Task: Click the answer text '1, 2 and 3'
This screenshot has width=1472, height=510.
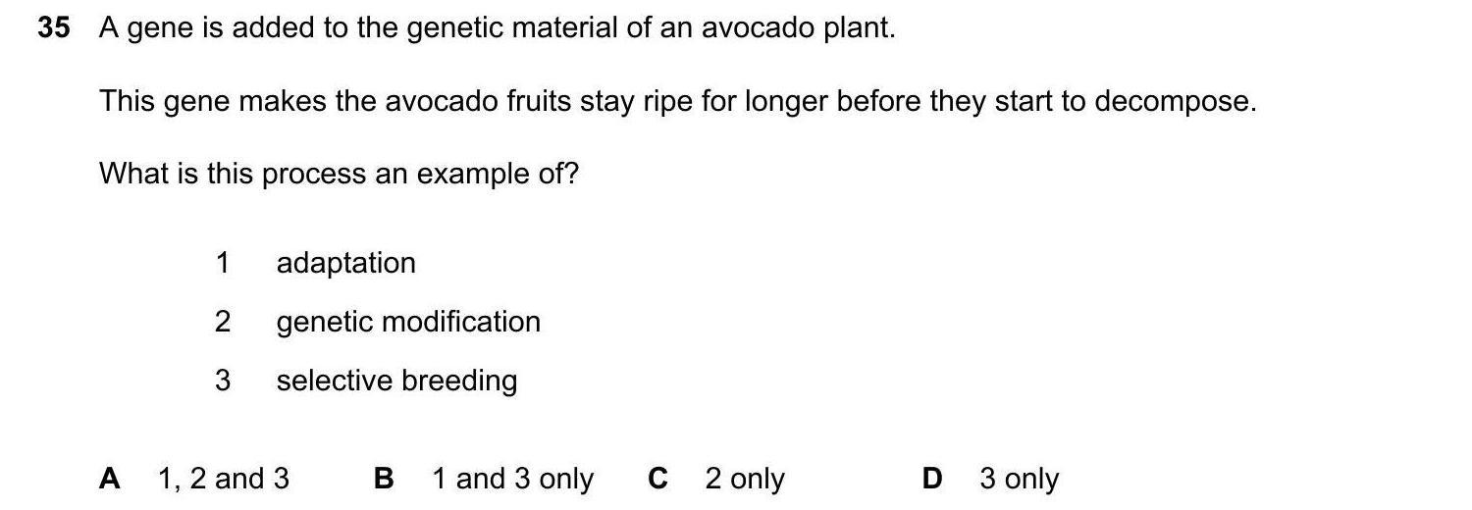Action: (x=224, y=479)
